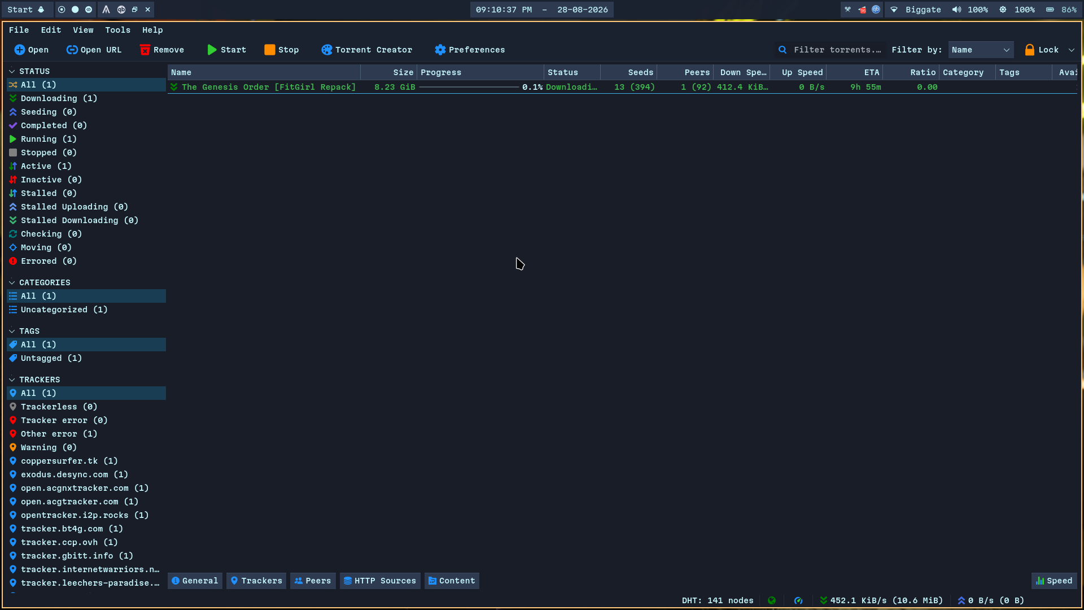This screenshot has height=610, width=1084.
Task: Launch the Torrent Creator tool
Action: (367, 50)
